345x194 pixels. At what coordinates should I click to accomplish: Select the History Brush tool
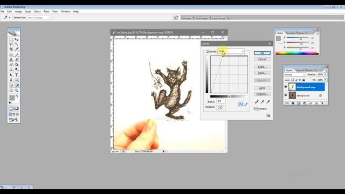tap(17, 60)
